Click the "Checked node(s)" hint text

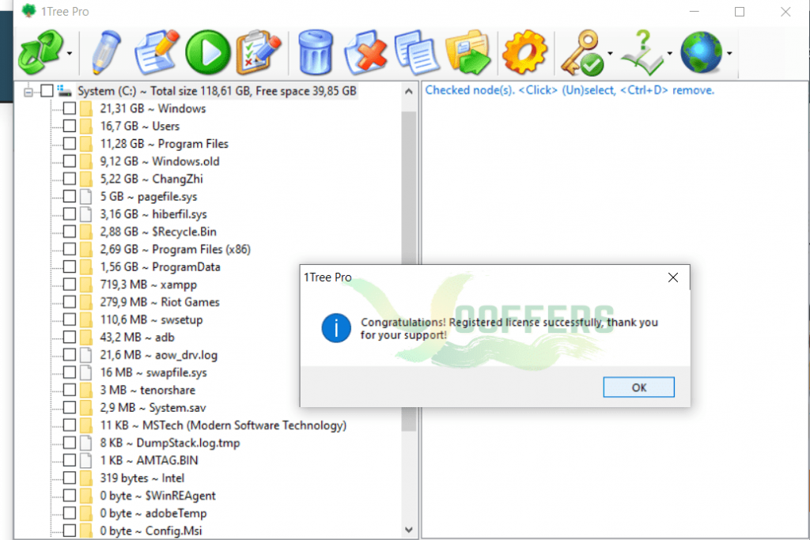point(570,90)
